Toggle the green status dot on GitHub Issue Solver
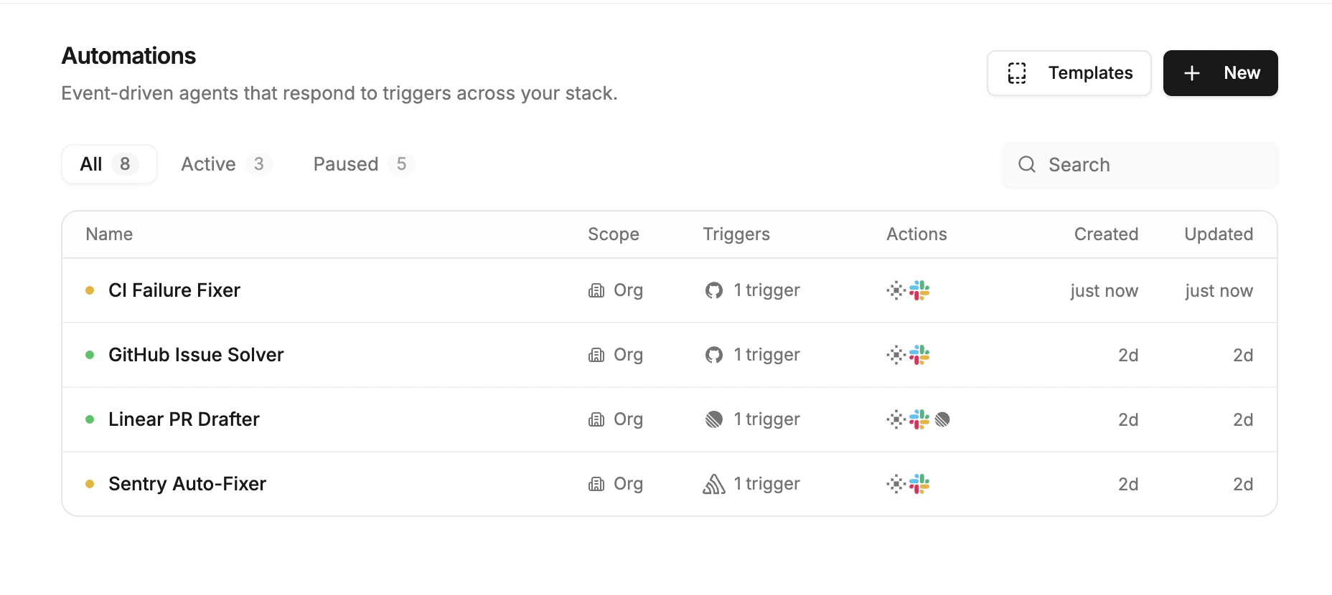1332x595 pixels. [x=89, y=355]
